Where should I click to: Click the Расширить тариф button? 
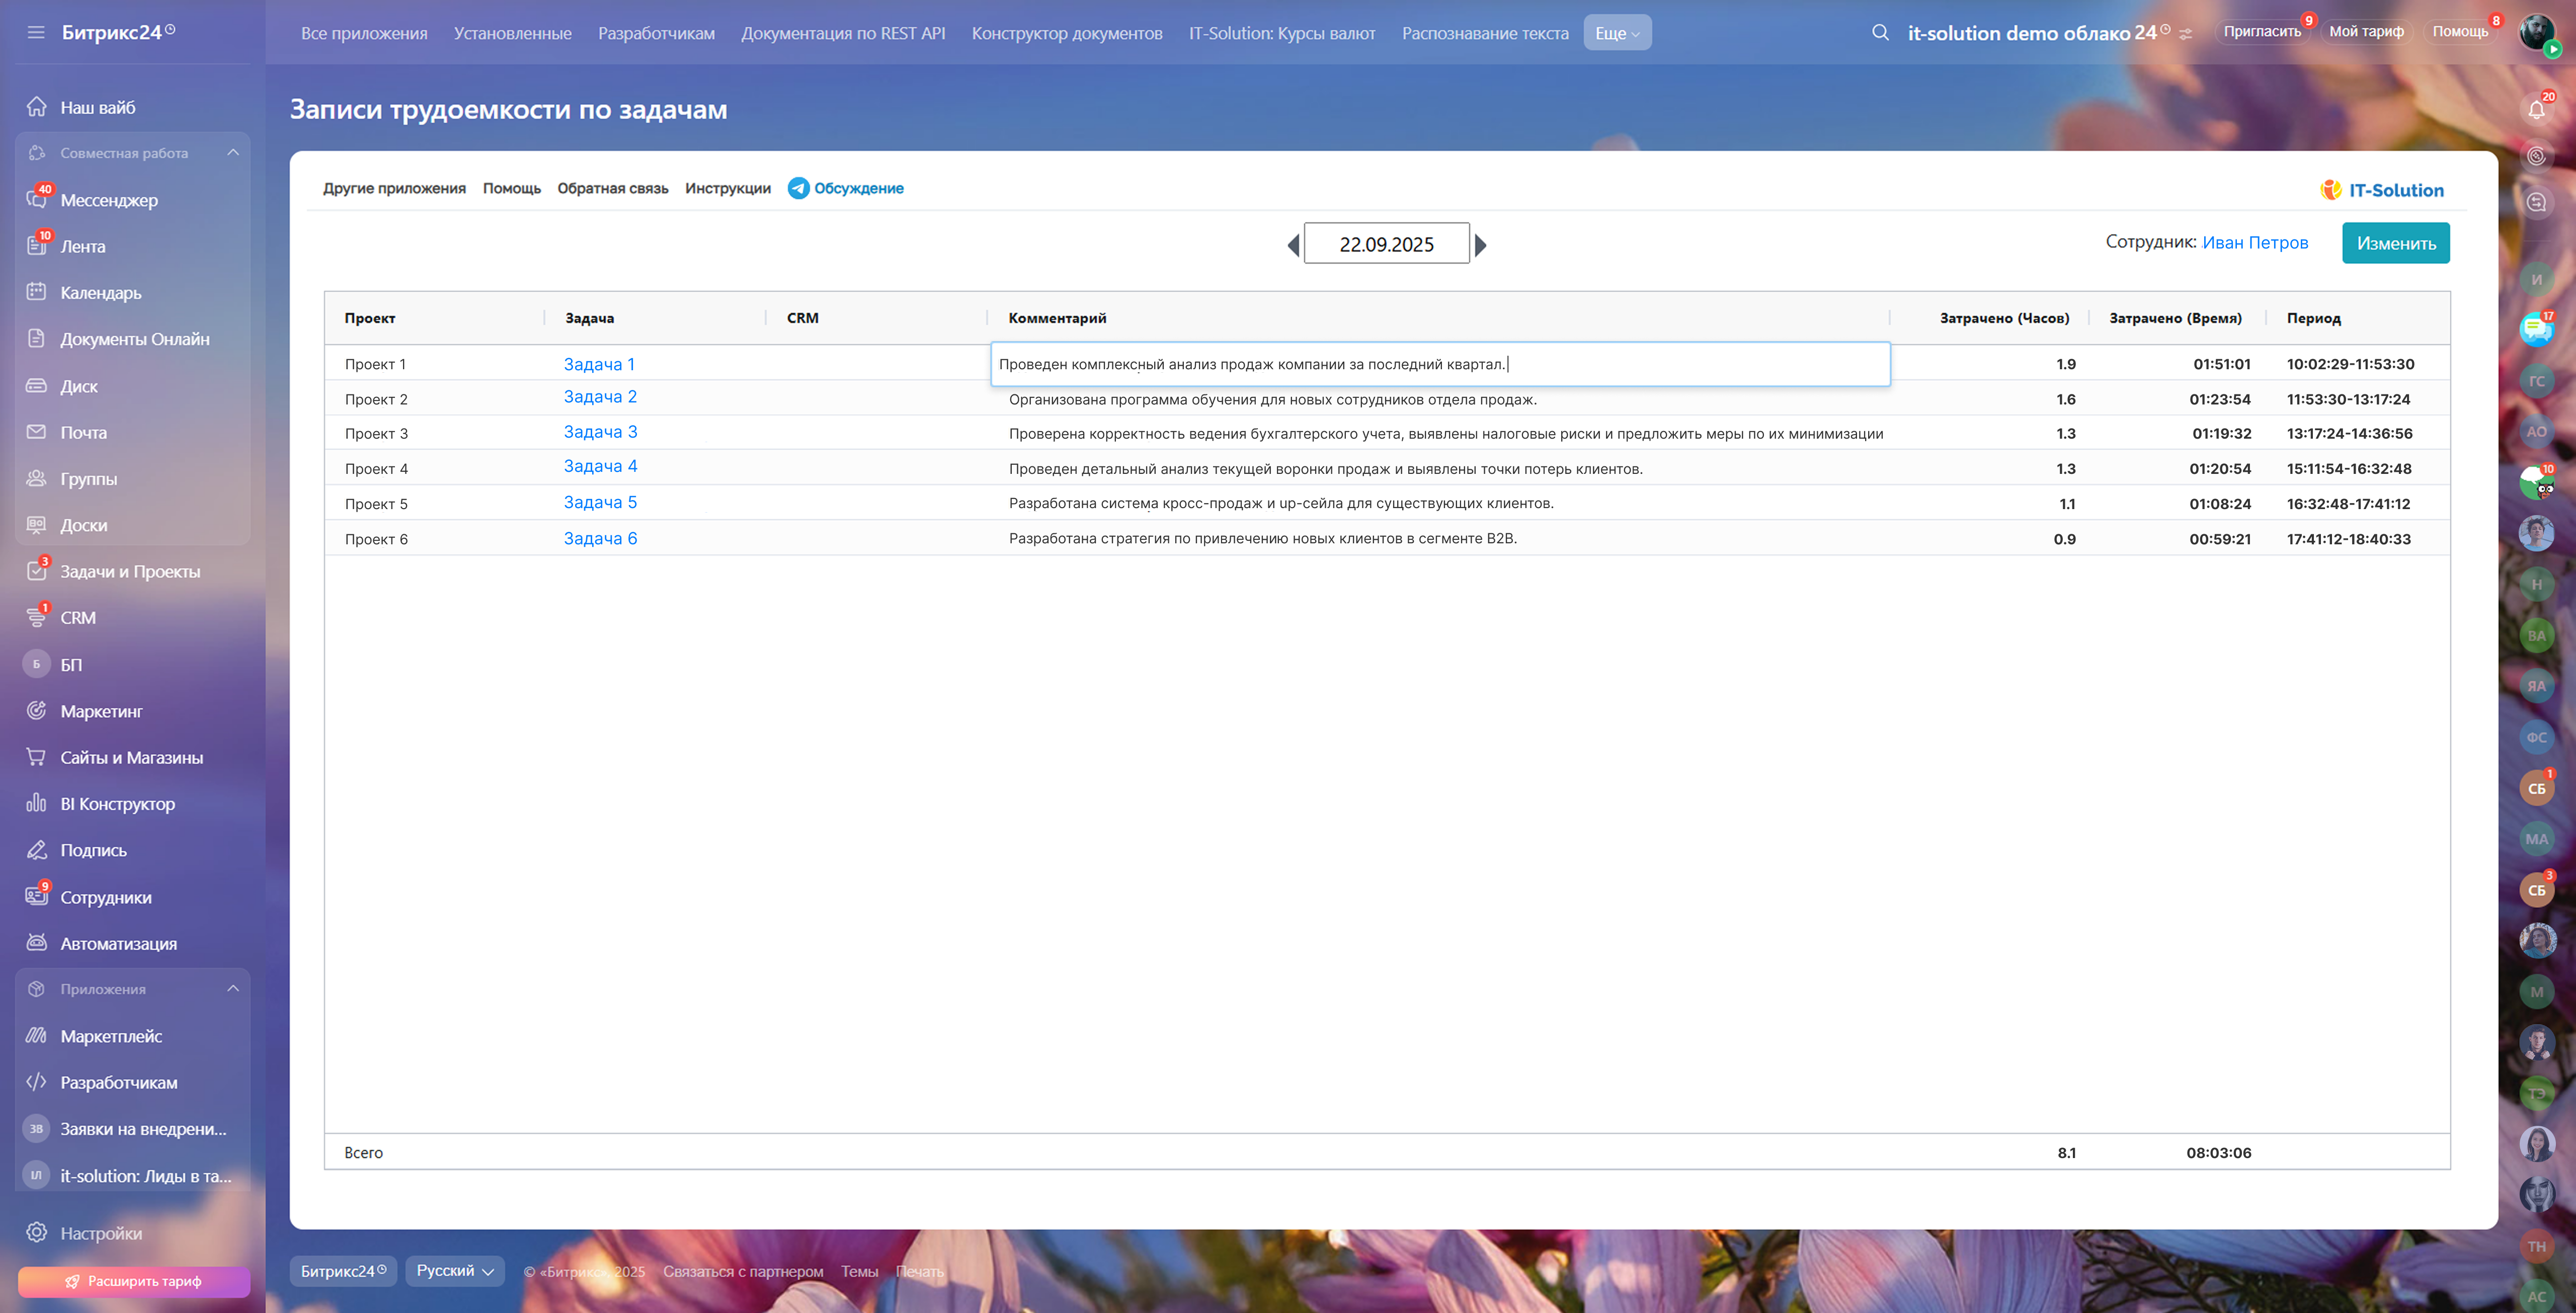coord(134,1281)
